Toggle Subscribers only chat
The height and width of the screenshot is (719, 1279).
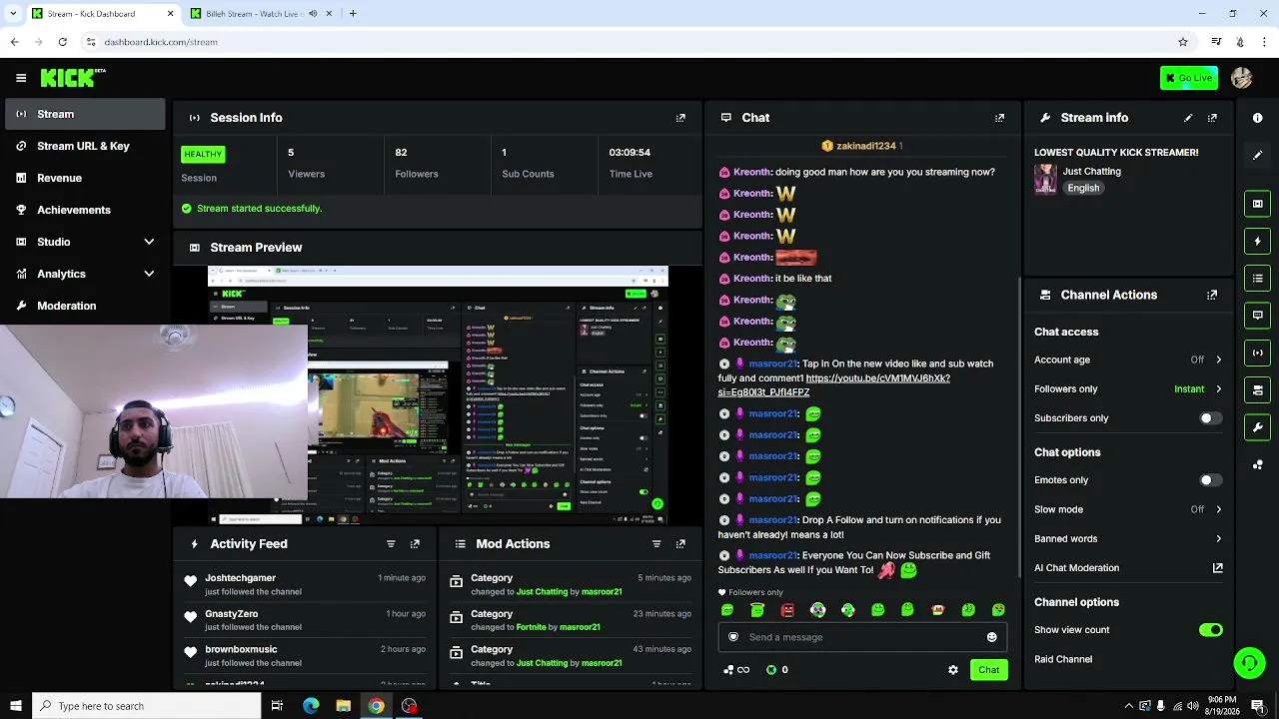[x=1210, y=418]
